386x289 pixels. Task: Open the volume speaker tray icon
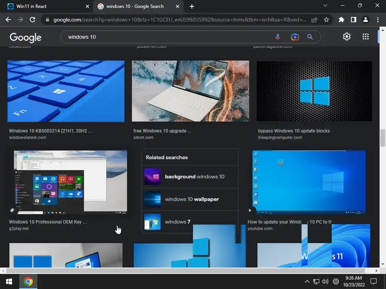pyautogui.click(x=325, y=281)
